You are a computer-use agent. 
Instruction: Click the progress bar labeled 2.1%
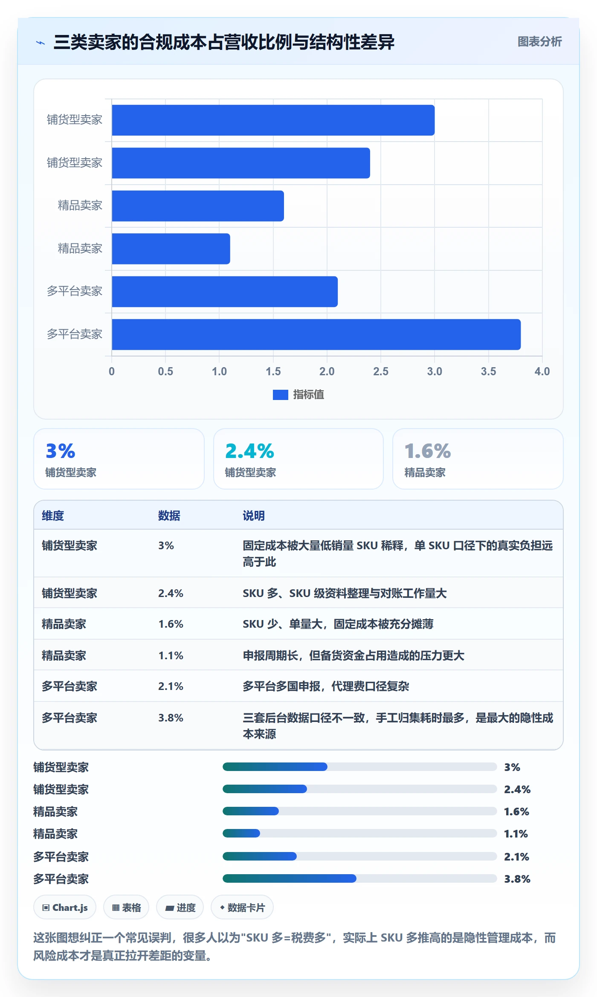(359, 856)
